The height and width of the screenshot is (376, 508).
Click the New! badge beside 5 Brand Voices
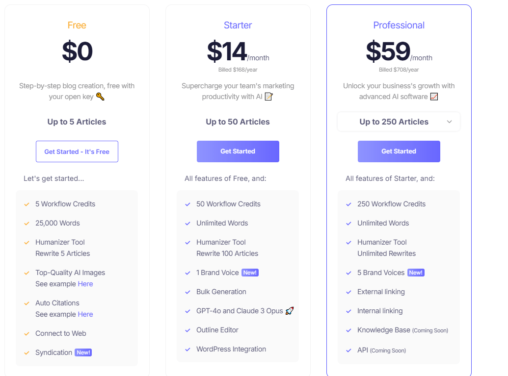416,273
